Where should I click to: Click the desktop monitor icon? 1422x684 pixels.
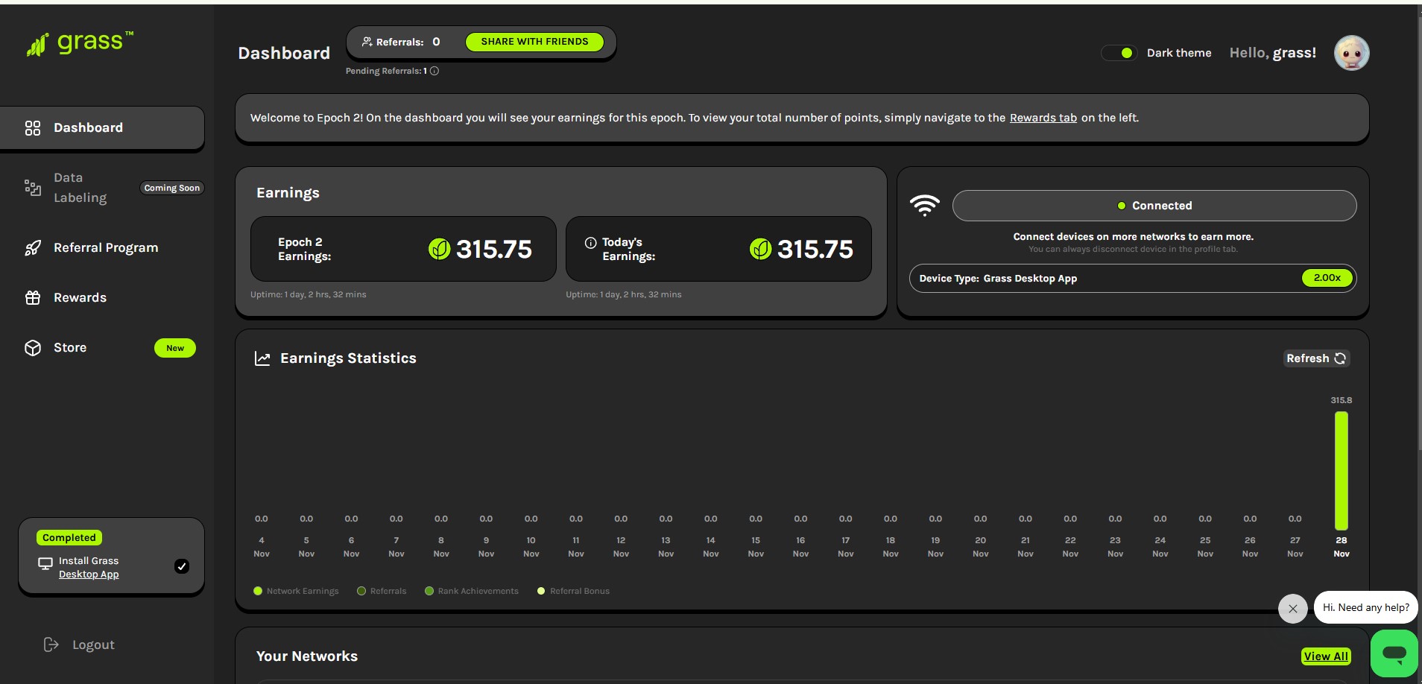pos(45,564)
